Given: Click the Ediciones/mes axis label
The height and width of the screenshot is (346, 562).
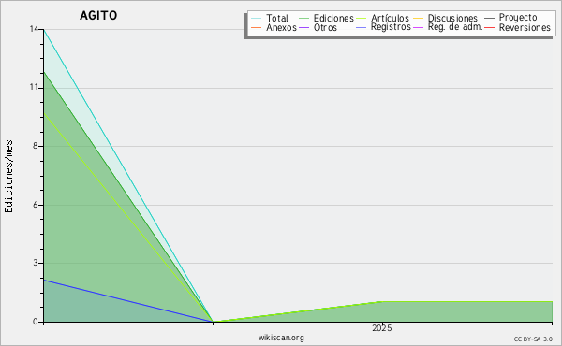Looking at the screenshot, I should [x=8, y=177].
